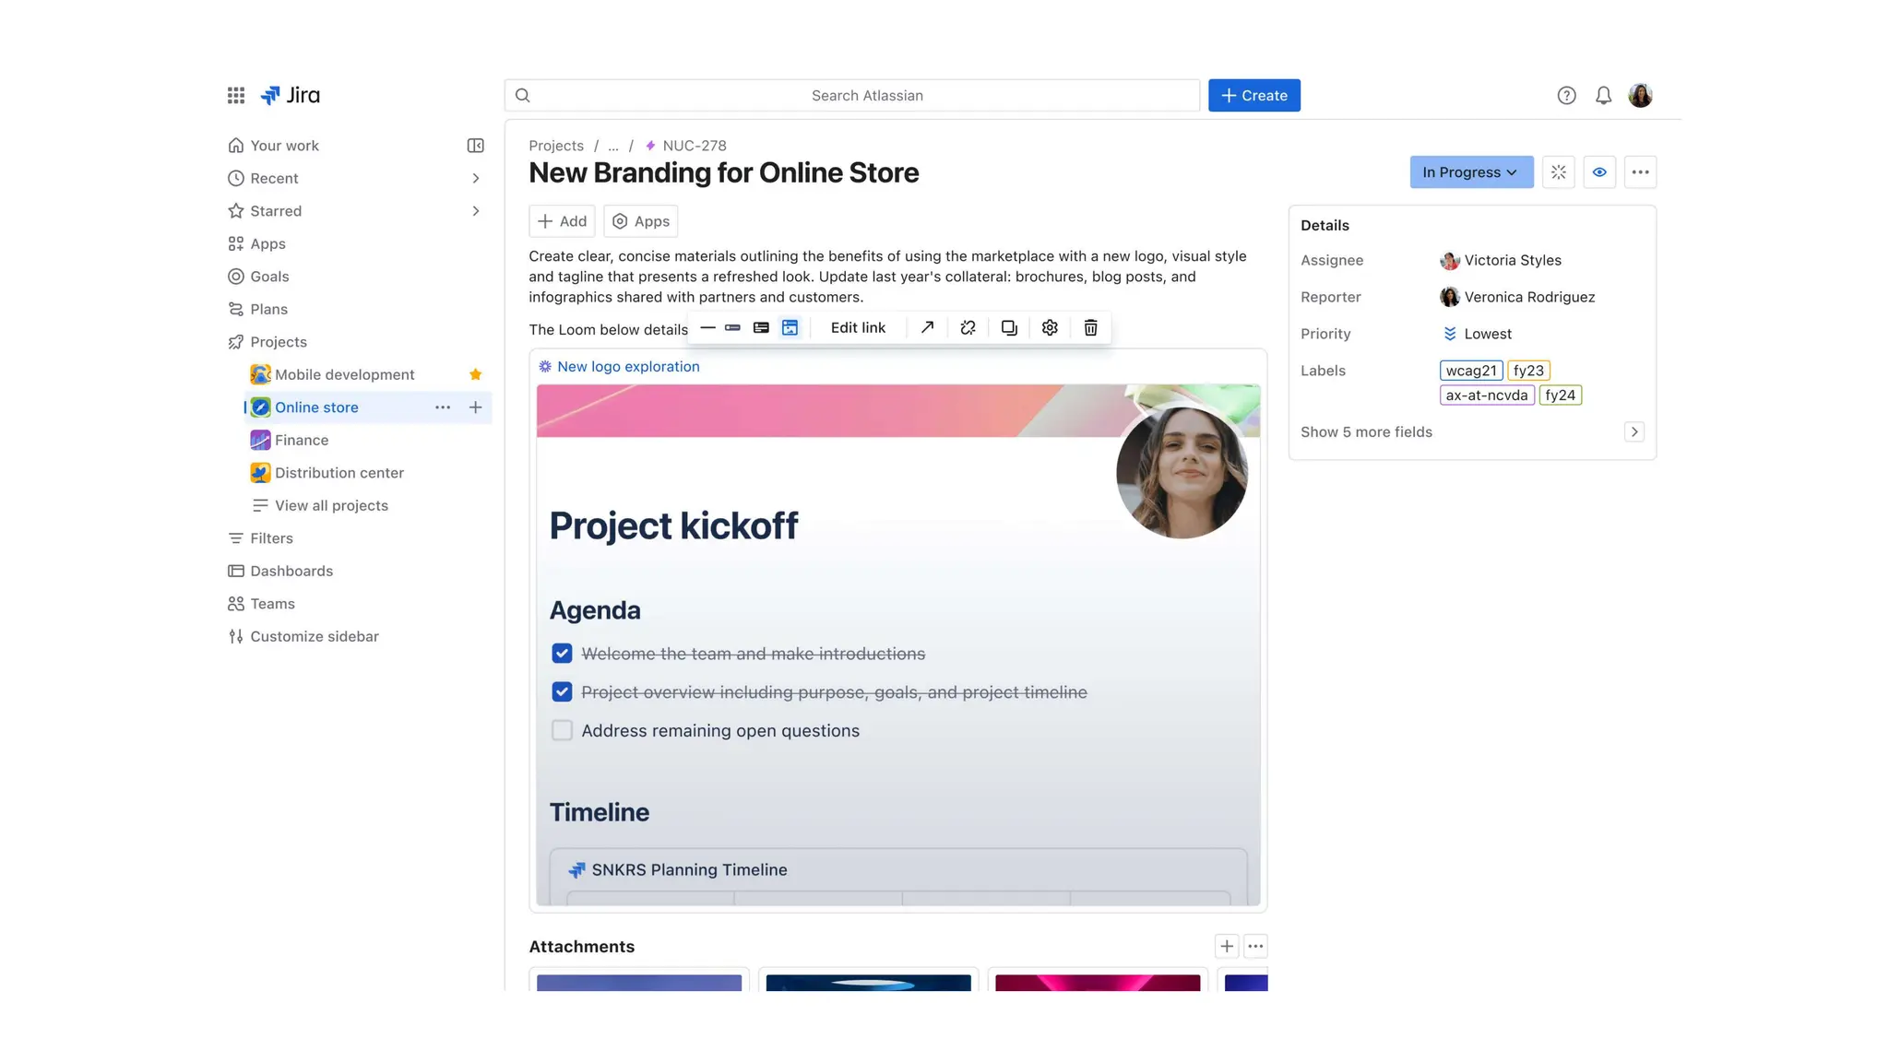The width and height of the screenshot is (1889, 1062).
Task: Select Finance project in sidebar
Action: pyautogui.click(x=302, y=441)
